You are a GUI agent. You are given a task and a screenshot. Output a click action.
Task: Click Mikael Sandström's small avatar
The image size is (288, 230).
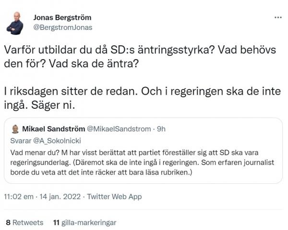tap(15, 129)
